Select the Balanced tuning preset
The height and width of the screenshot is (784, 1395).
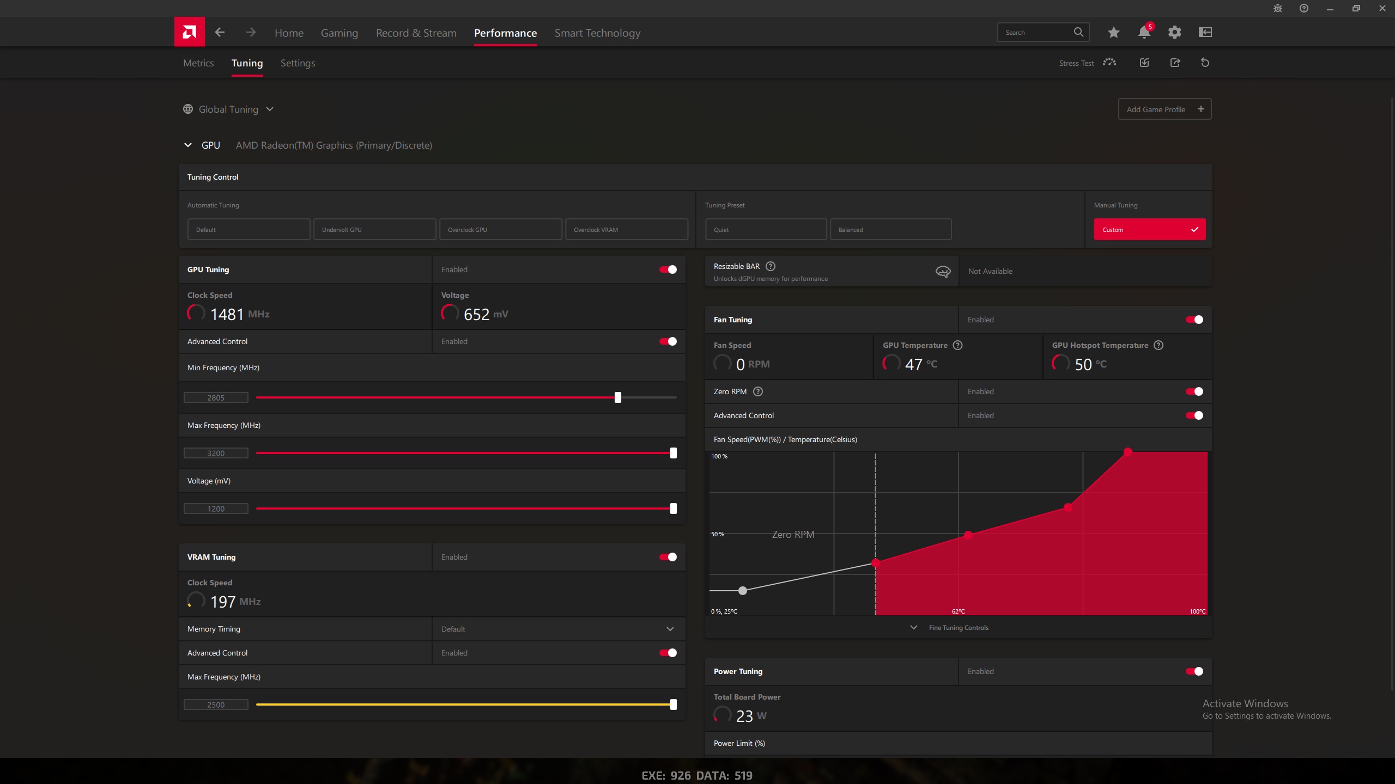click(x=891, y=229)
